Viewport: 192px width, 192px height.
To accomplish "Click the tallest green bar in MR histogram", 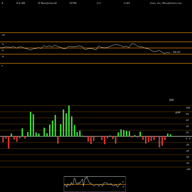I will coord(69,121).
